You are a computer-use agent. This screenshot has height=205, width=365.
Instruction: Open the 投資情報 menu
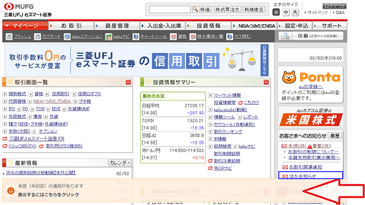point(208,26)
